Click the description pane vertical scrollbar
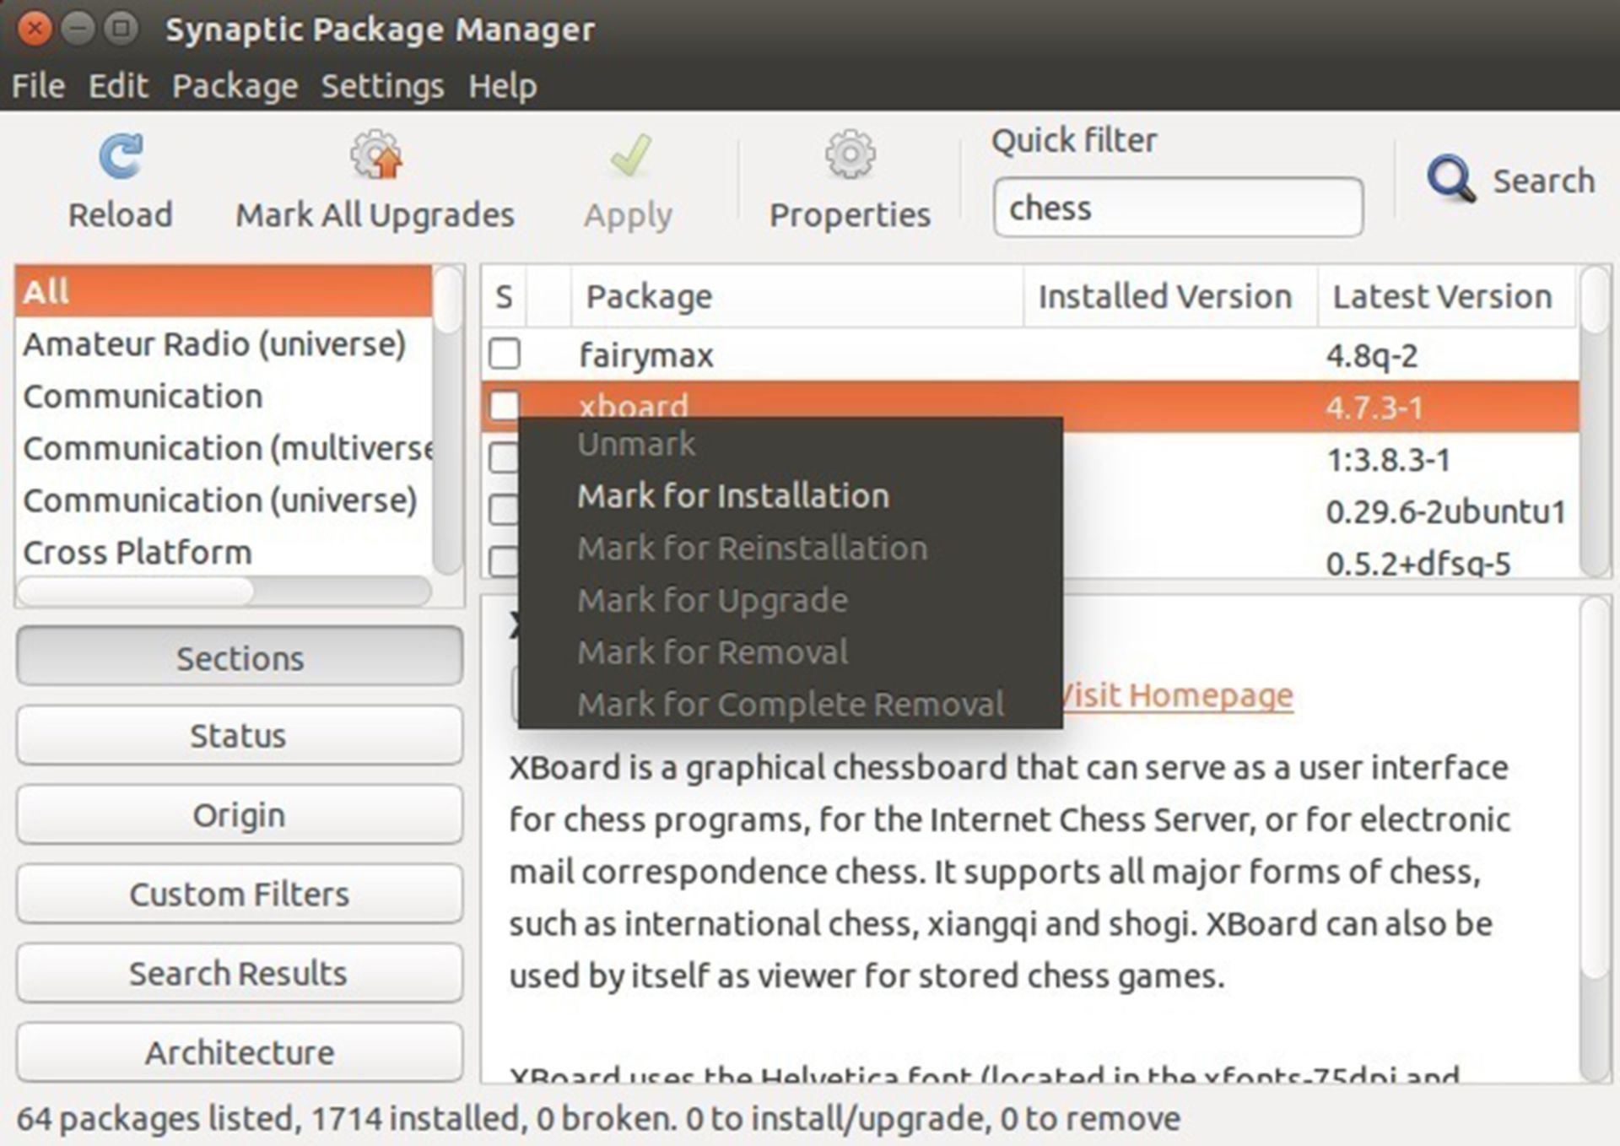This screenshot has width=1620, height=1146. pyautogui.click(x=1595, y=839)
